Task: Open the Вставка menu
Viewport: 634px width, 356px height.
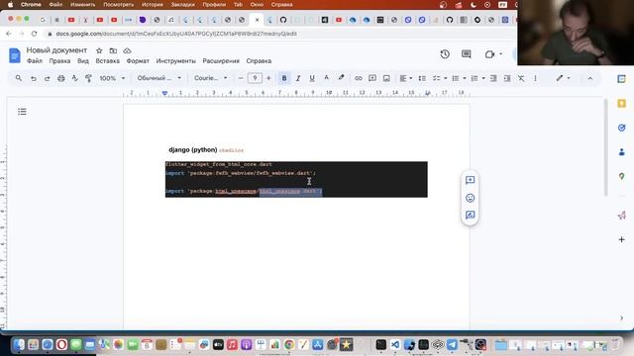Action: point(108,61)
